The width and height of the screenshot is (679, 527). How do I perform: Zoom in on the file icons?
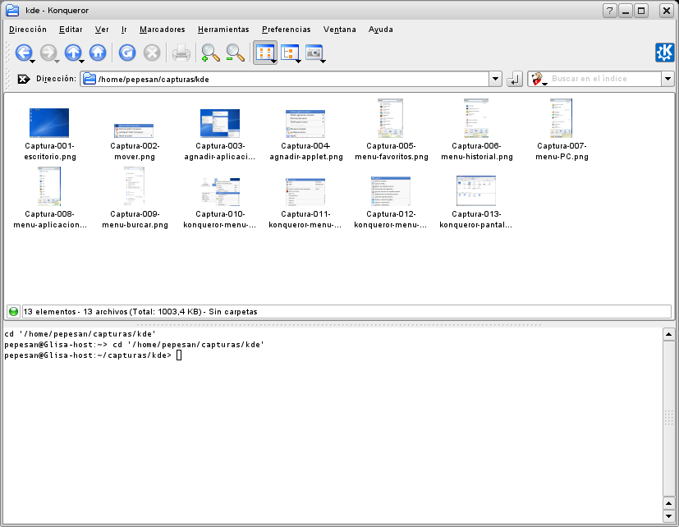coord(210,53)
